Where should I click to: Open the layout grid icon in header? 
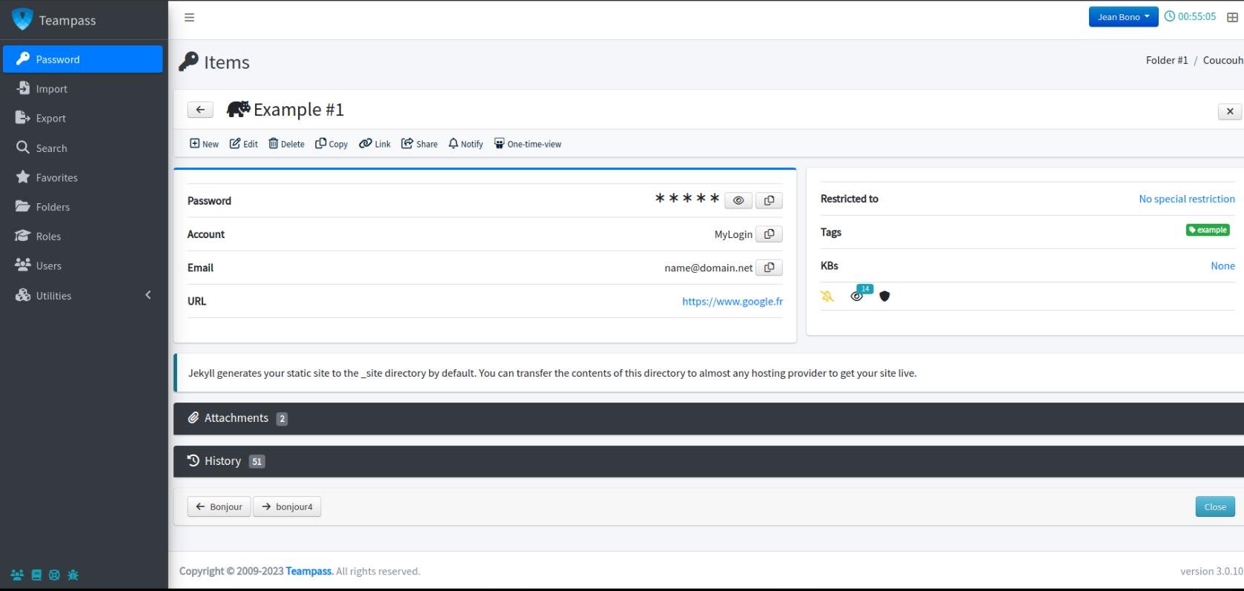point(1232,17)
